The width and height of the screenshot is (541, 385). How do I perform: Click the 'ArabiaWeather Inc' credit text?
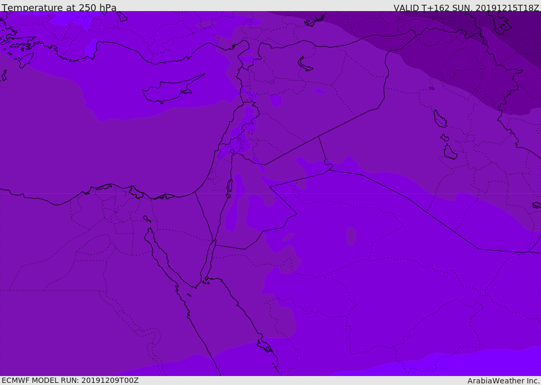coord(503,381)
